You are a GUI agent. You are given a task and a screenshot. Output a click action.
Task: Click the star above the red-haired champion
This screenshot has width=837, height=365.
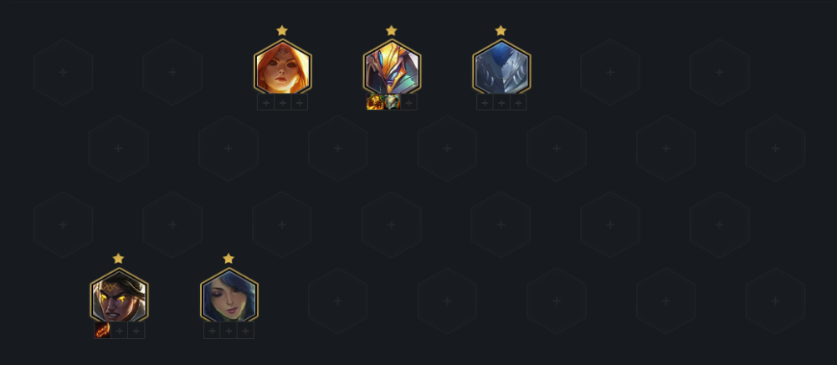click(282, 30)
